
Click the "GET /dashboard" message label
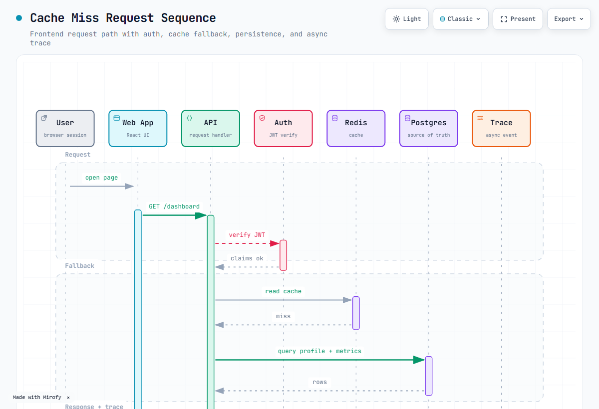click(x=174, y=206)
